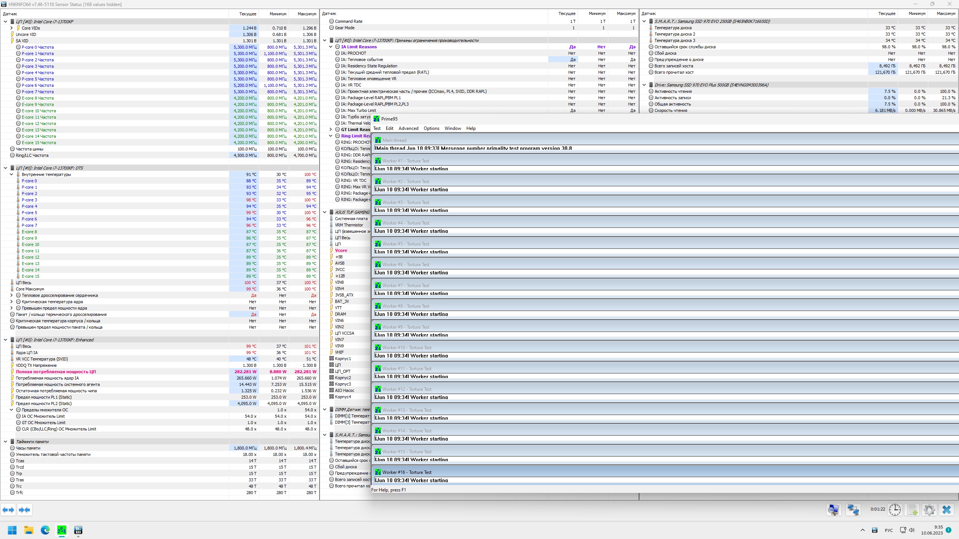Open the Advanced menu in Prime95
This screenshot has width=959, height=539.
tap(408, 128)
